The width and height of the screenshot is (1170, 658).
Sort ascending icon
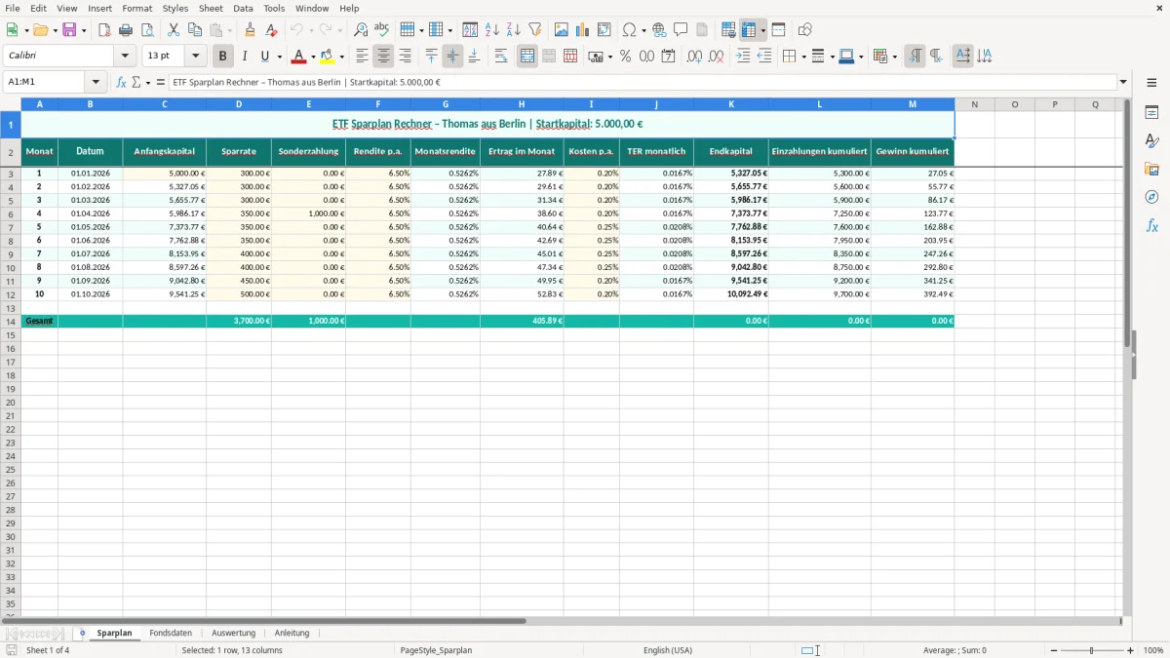[x=491, y=30]
